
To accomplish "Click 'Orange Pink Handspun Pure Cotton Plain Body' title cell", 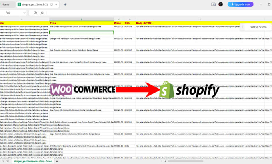I will point(82,38).
